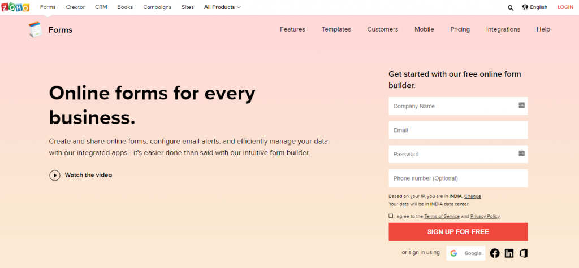Click the 'or sign in using' text

coord(421,253)
